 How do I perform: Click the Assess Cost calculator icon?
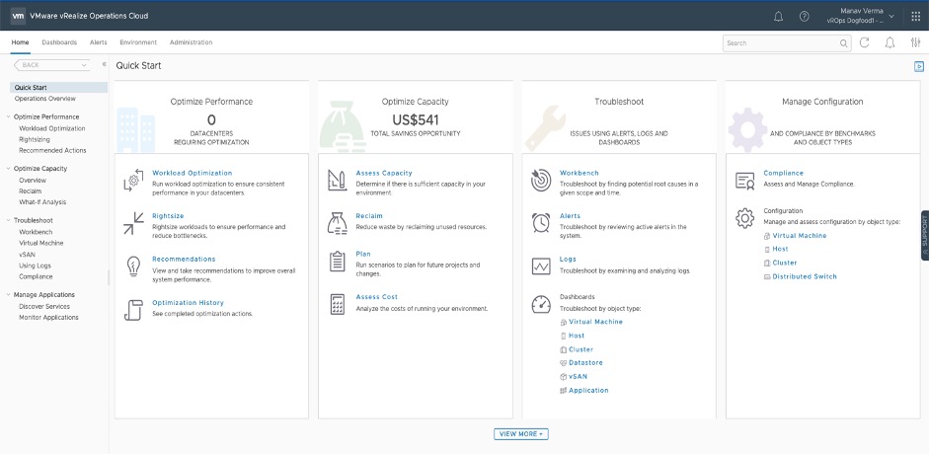tap(337, 304)
